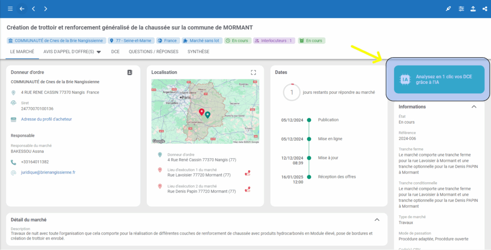Image resolution: width=491 pixels, height=250 pixels.
Task: Click Analysez en 1 clic vos DCE button
Action: [x=439, y=79]
